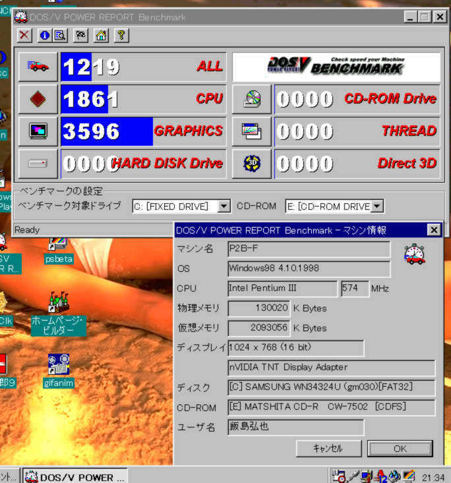Close the machine info dialog window
This screenshot has height=483, width=451.
433,230
